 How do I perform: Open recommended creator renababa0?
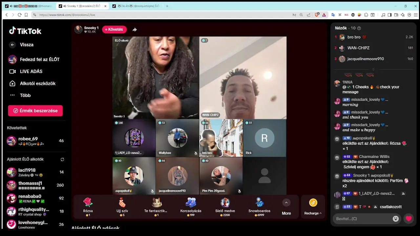(x=35, y=198)
